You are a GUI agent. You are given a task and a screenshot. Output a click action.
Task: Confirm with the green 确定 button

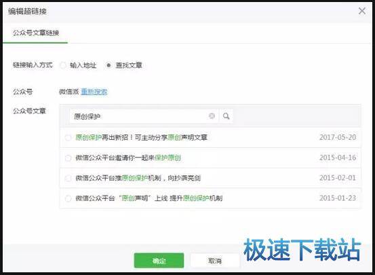coord(159,260)
